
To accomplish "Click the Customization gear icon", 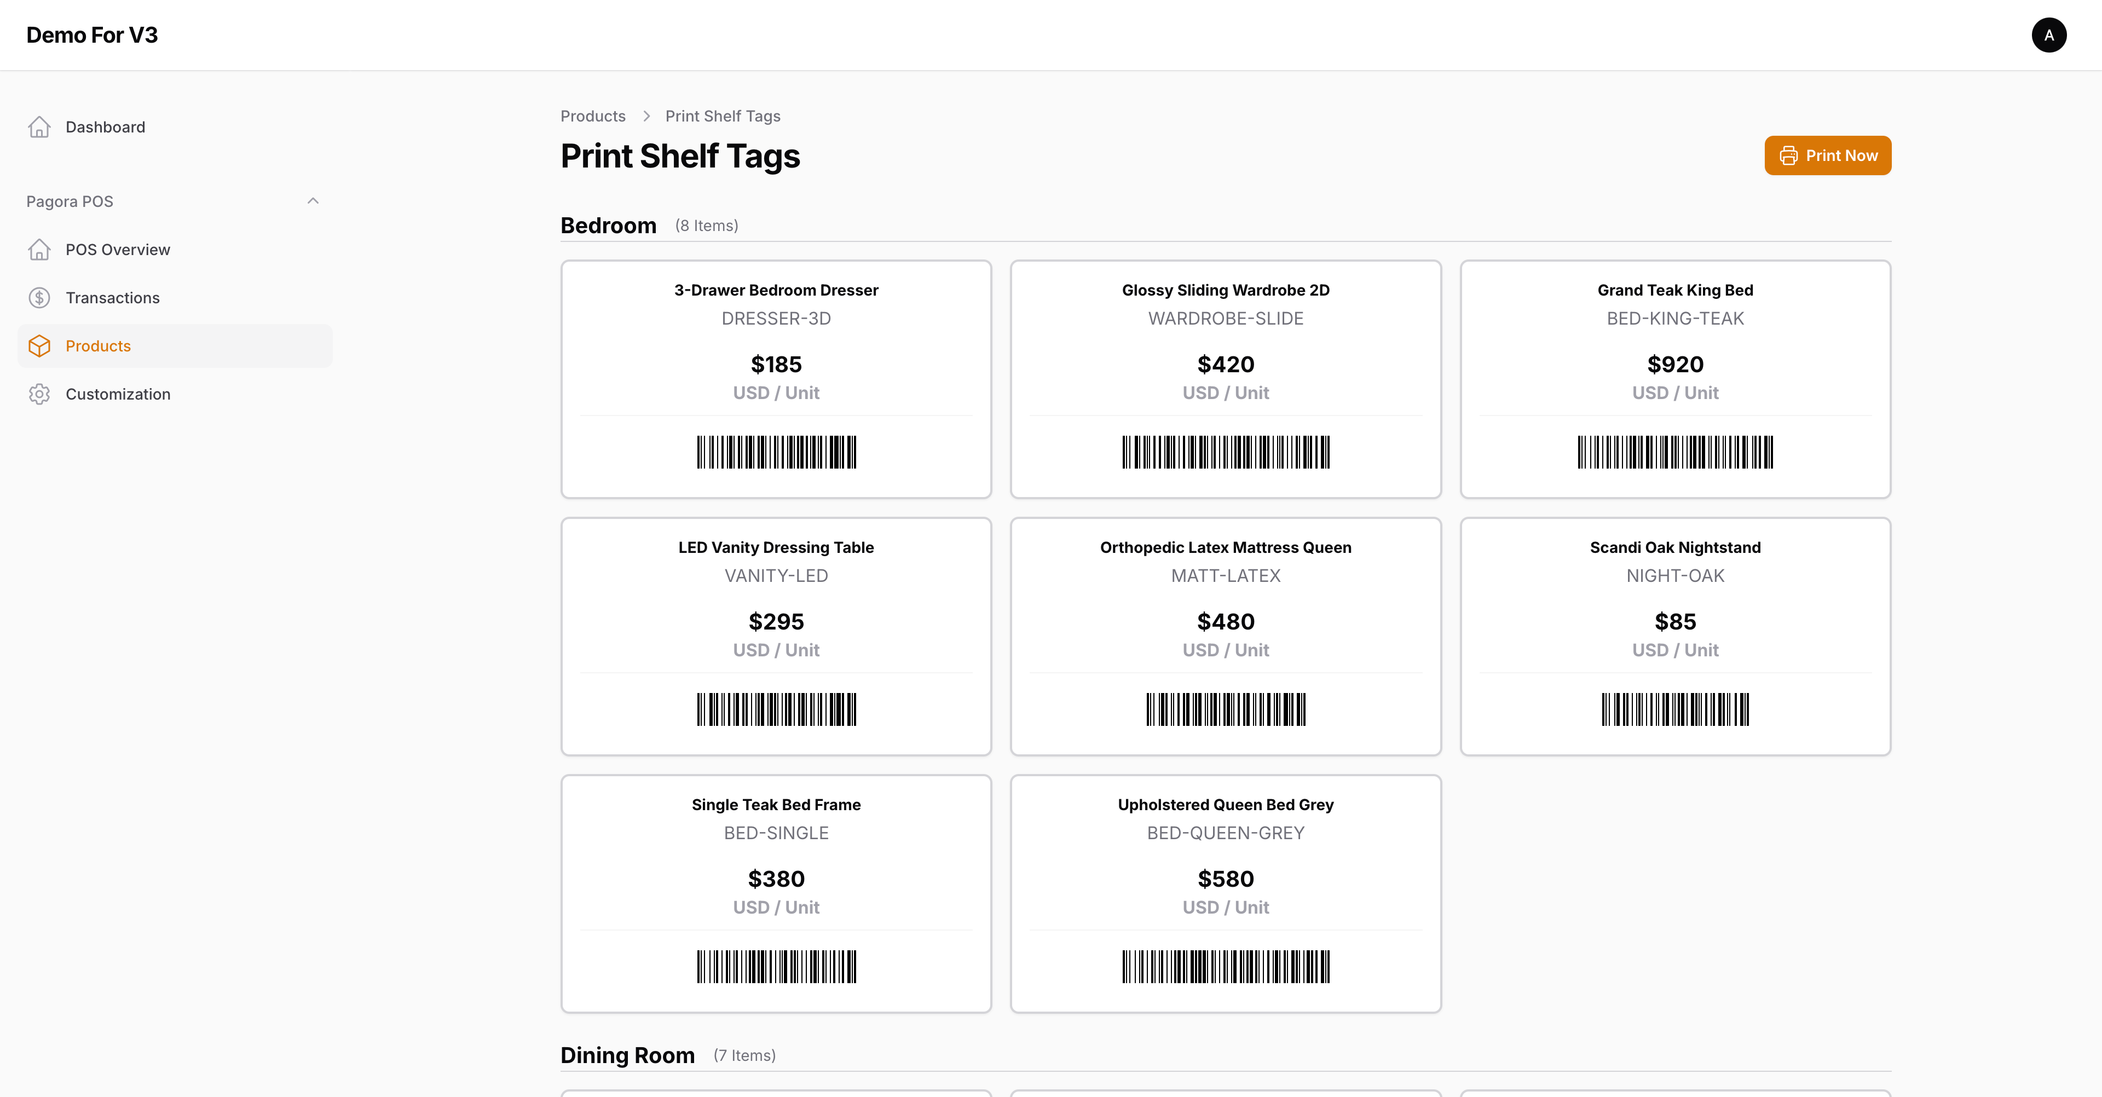I will 39,394.
